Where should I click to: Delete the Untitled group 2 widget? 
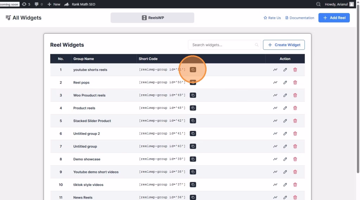tap(295, 134)
